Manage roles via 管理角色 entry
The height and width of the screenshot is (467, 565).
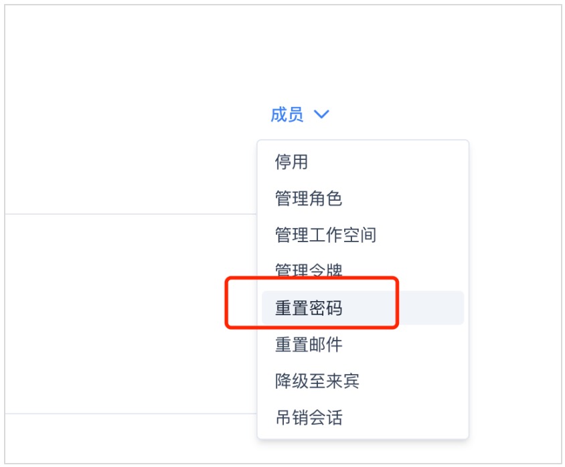point(309,198)
